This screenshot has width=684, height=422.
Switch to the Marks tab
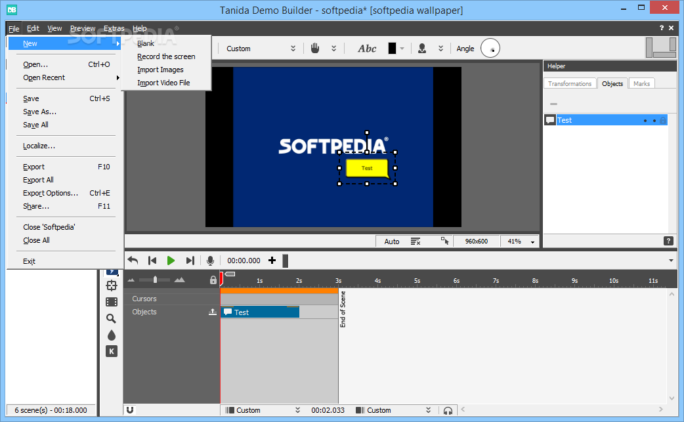(641, 84)
